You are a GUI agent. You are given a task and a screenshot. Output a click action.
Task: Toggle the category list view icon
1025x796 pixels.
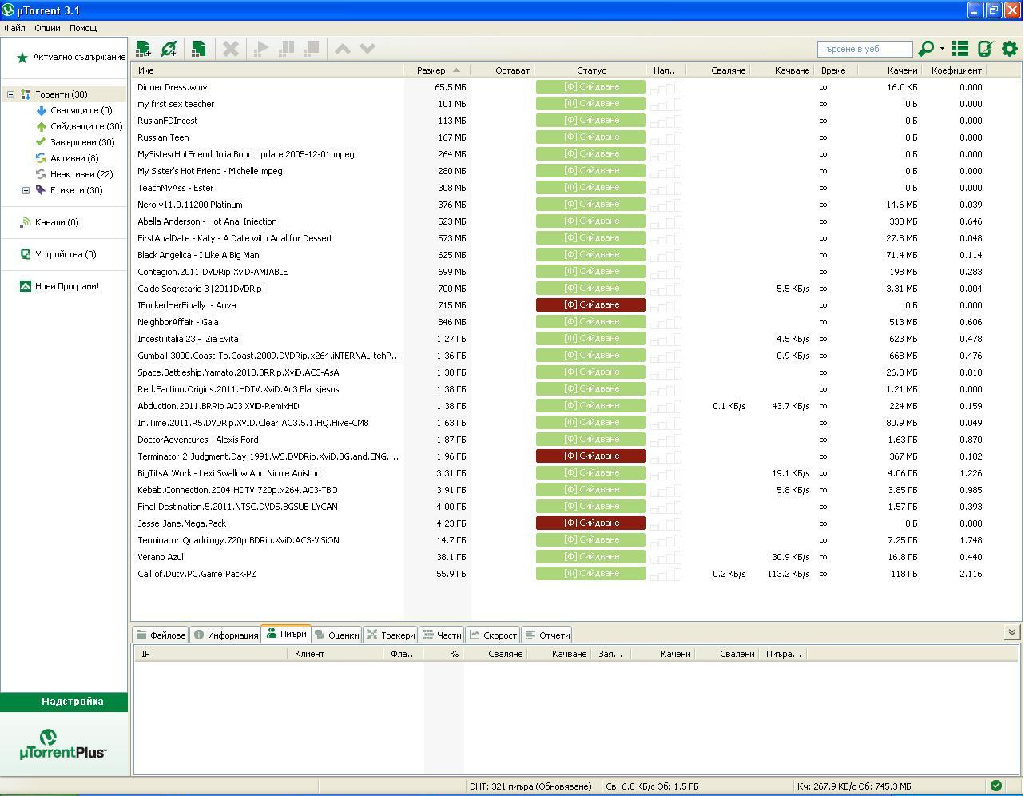tap(960, 49)
